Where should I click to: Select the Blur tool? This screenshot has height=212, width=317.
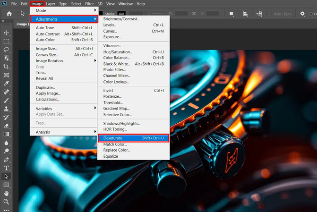6,143
